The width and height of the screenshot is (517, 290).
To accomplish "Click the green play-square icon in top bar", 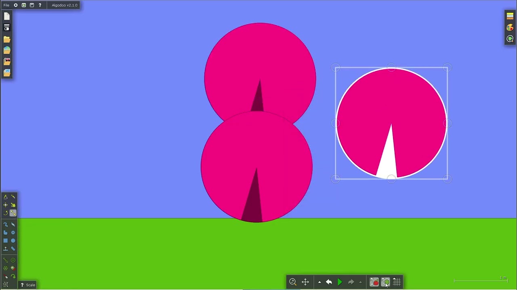I will coord(24,5).
